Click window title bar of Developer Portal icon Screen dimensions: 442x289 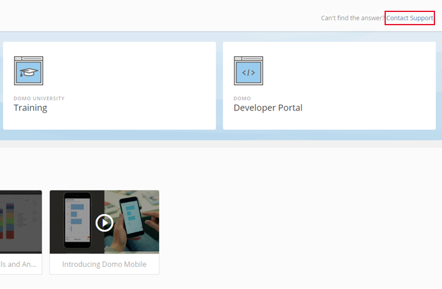pos(249,58)
